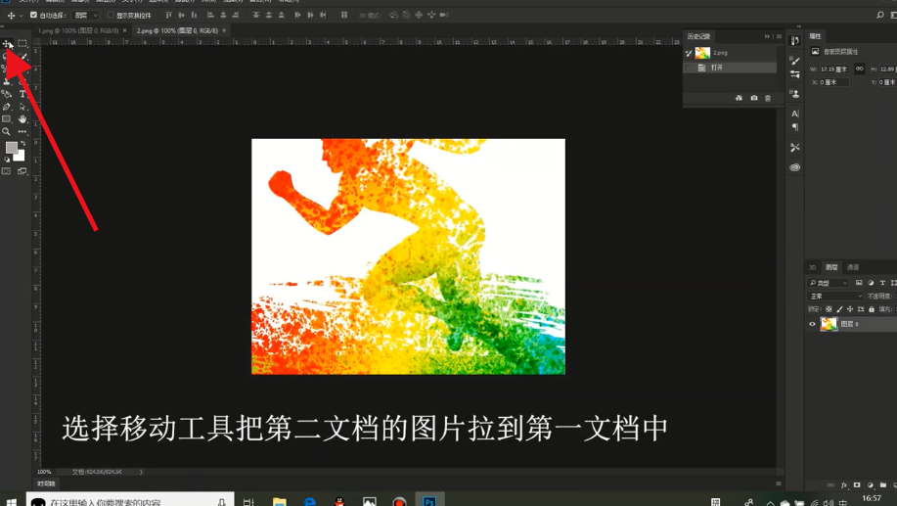897x506 pixels.
Task: Click the Windows Start button
Action: click(12, 501)
